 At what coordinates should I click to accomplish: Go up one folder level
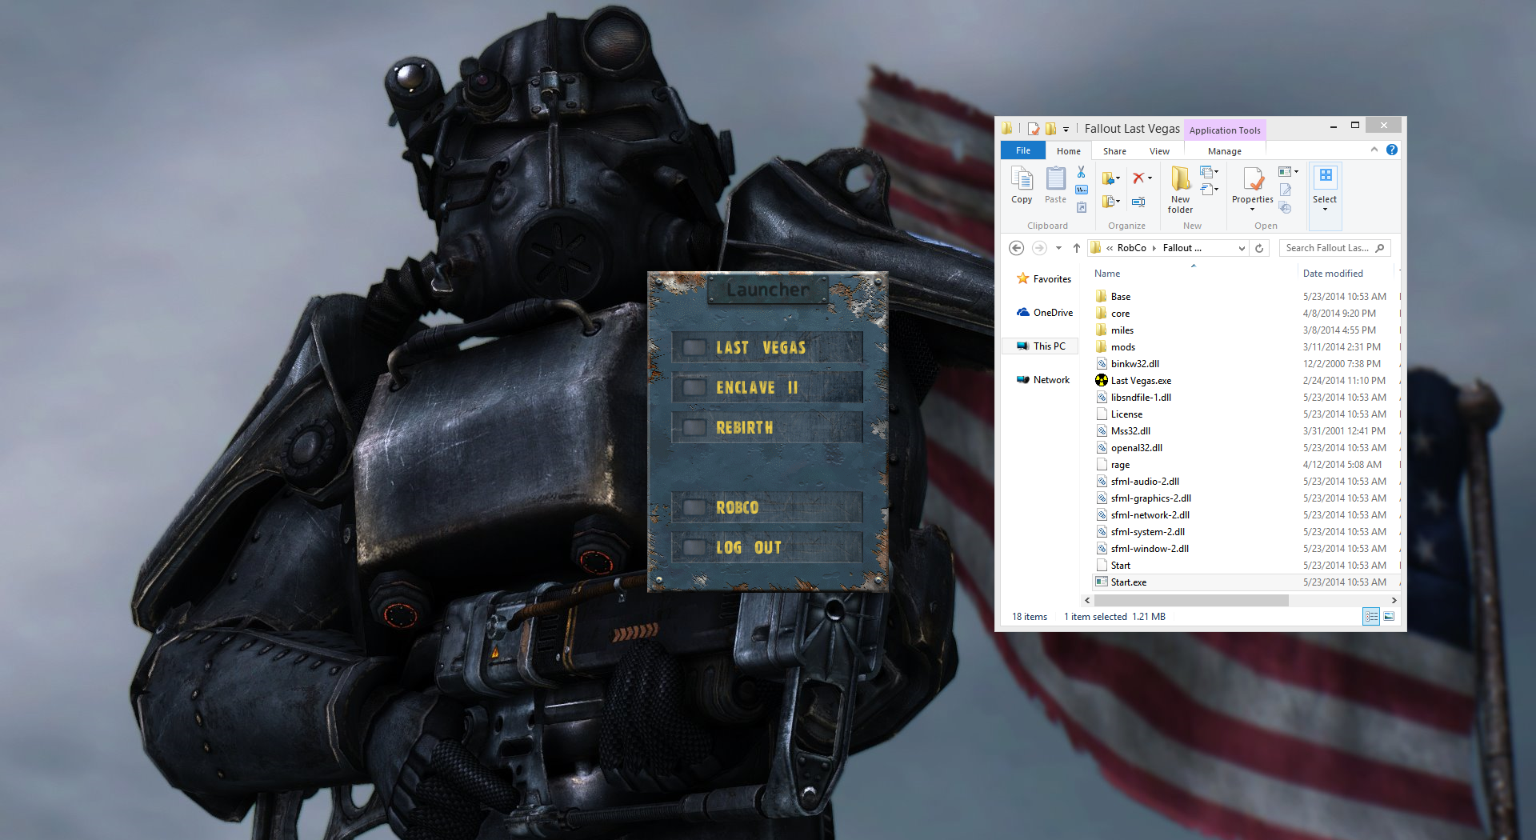click(x=1077, y=248)
